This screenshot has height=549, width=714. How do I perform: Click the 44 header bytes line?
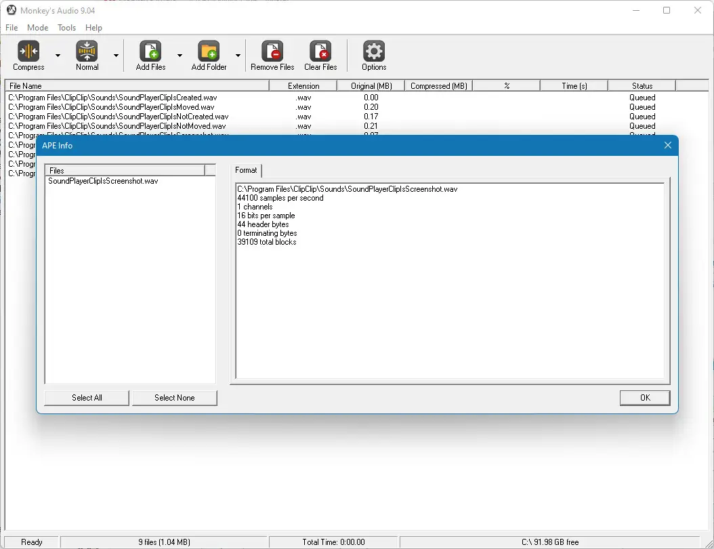pyautogui.click(x=264, y=224)
